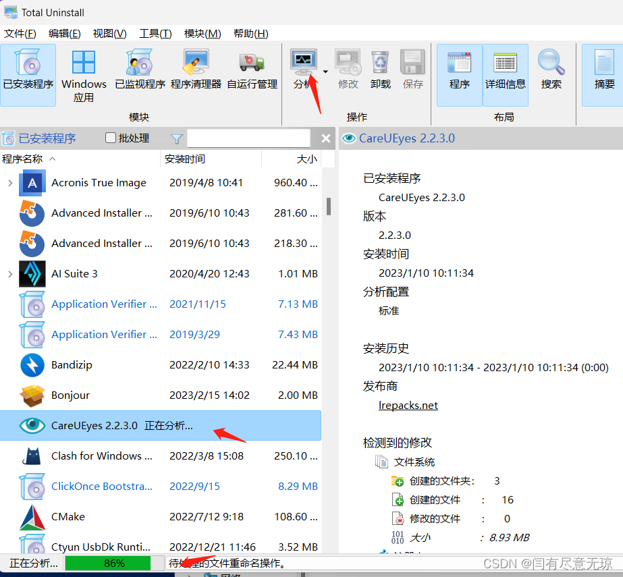
Task: Select Application Verifier 2021/11/15 entry
Action: (x=161, y=304)
